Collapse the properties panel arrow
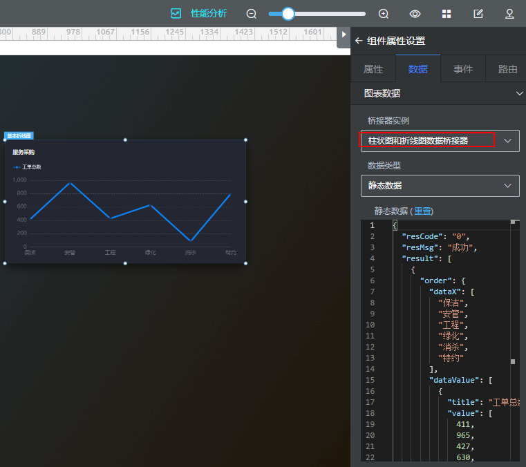Screen dimensions: 526x467 [344, 35]
